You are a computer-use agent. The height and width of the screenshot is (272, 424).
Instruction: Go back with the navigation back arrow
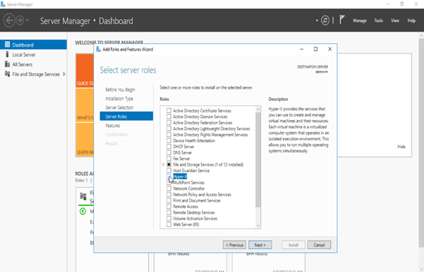pyautogui.click(x=9, y=20)
